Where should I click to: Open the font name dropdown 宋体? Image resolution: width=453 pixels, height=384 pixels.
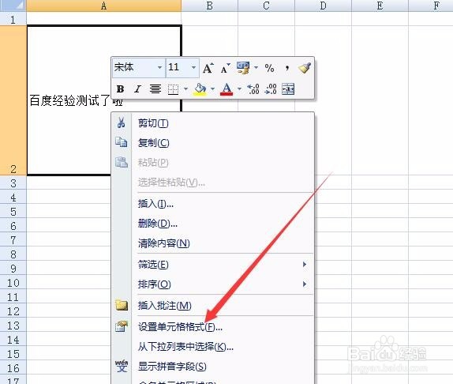click(159, 67)
